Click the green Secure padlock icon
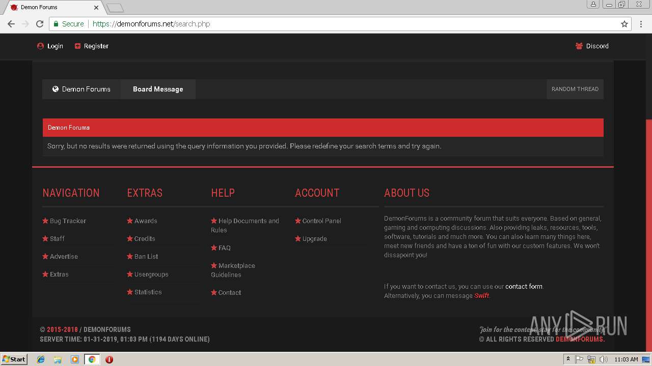This screenshot has width=652, height=366. pyautogui.click(x=56, y=24)
